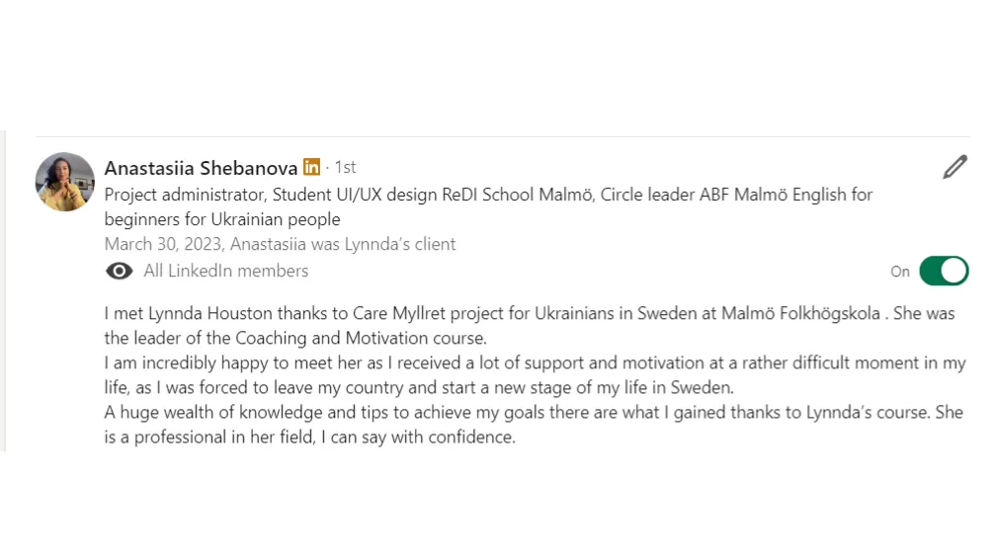Select the "All LinkedIn members" visibility setting

(225, 272)
